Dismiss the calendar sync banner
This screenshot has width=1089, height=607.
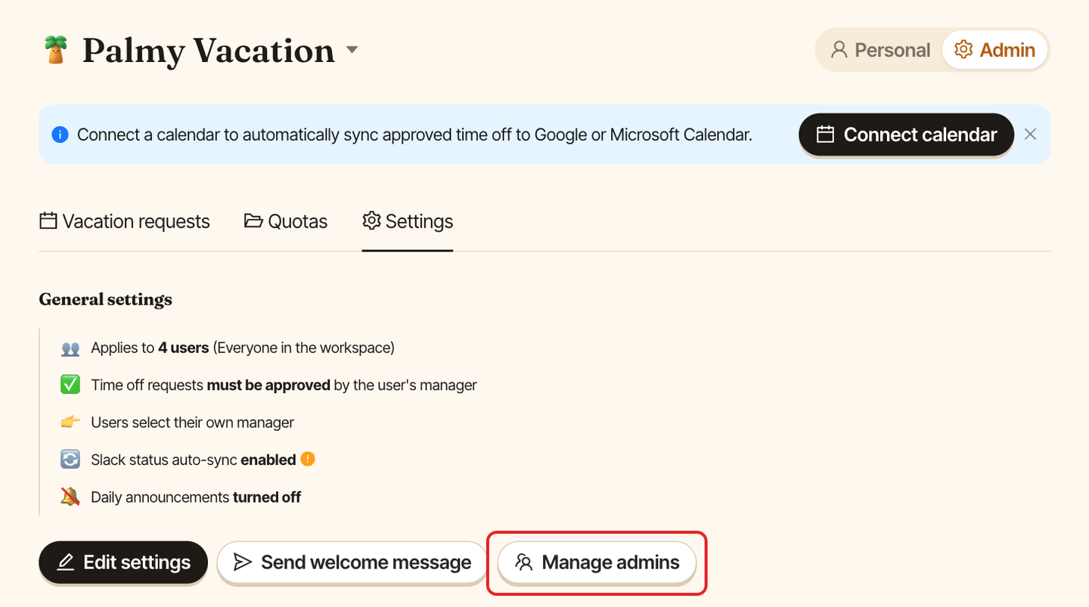pos(1030,135)
